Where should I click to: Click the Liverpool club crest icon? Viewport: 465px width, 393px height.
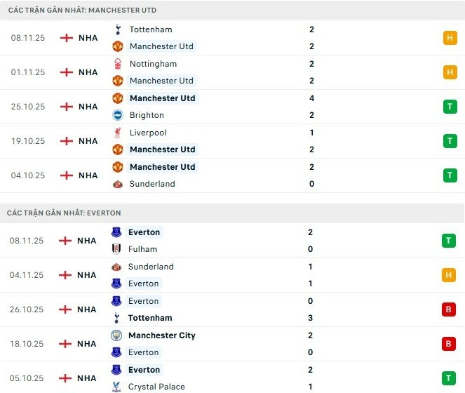pyautogui.click(x=117, y=133)
